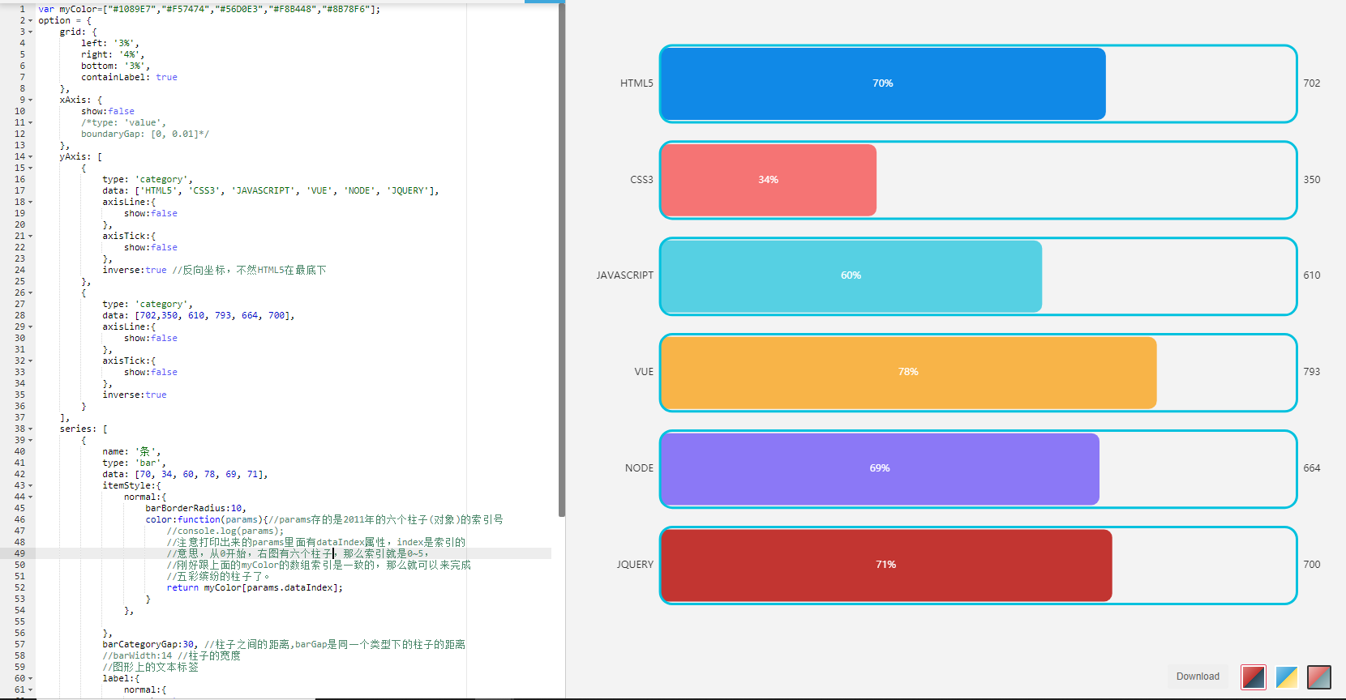The image size is (1346, 700).
Task: Click the purple NODE bar showing 69%
Action: [x=880, y=468]
